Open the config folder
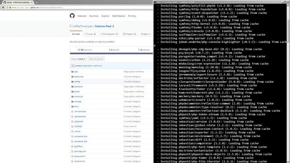Viewport: 290px width, 163px height. coord(77,81)
